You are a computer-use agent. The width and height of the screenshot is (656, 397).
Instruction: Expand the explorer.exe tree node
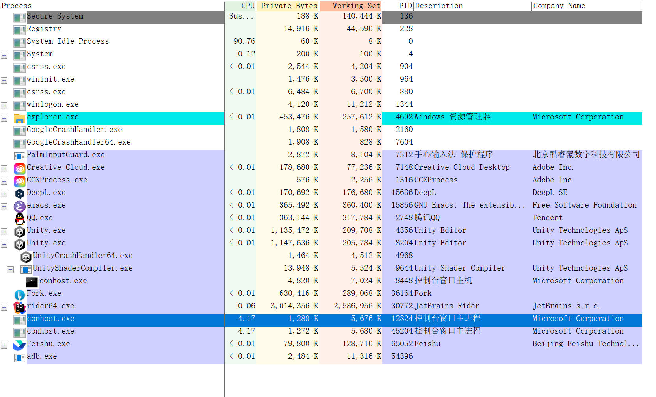tap(4, 118)
